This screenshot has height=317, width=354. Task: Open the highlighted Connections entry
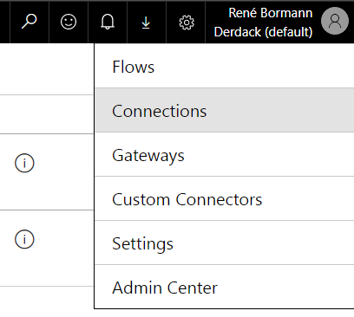tap(225, 111)
